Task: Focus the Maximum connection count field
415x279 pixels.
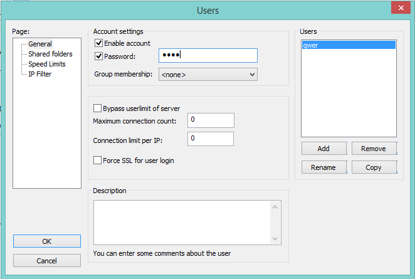Action: (211, 120)
